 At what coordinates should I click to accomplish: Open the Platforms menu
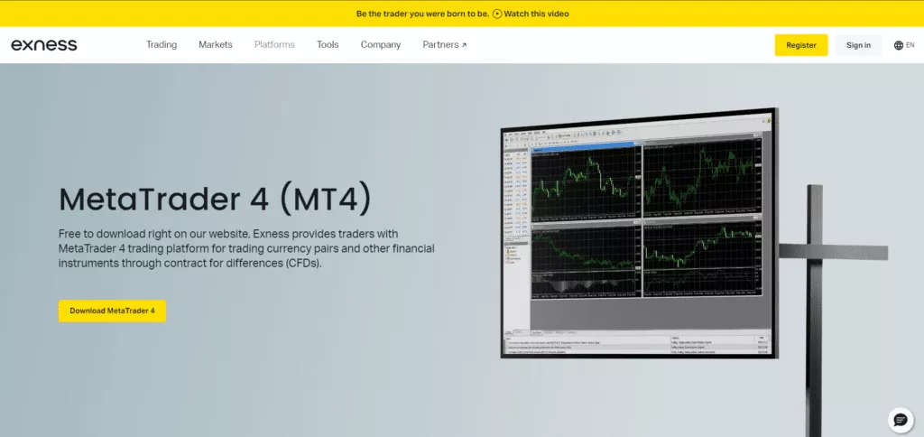point(274,45)
